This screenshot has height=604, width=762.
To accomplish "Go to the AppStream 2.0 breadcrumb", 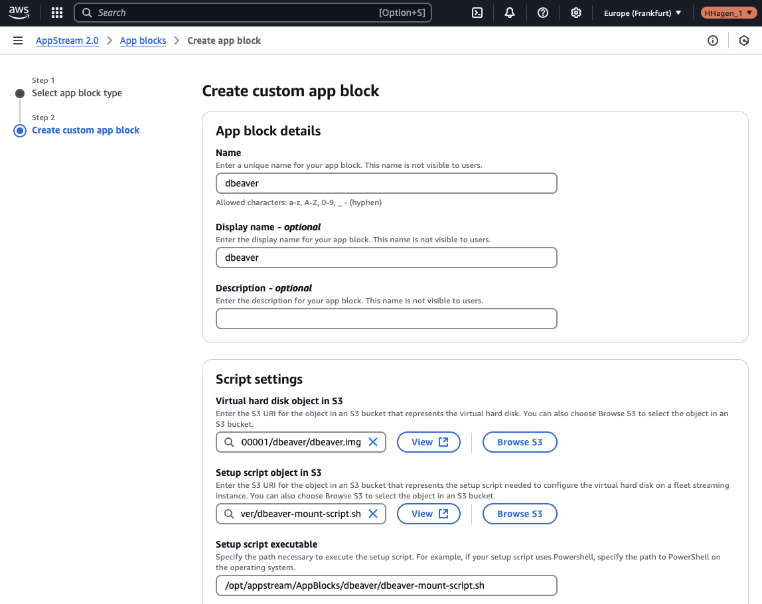I will coord(67,40).
